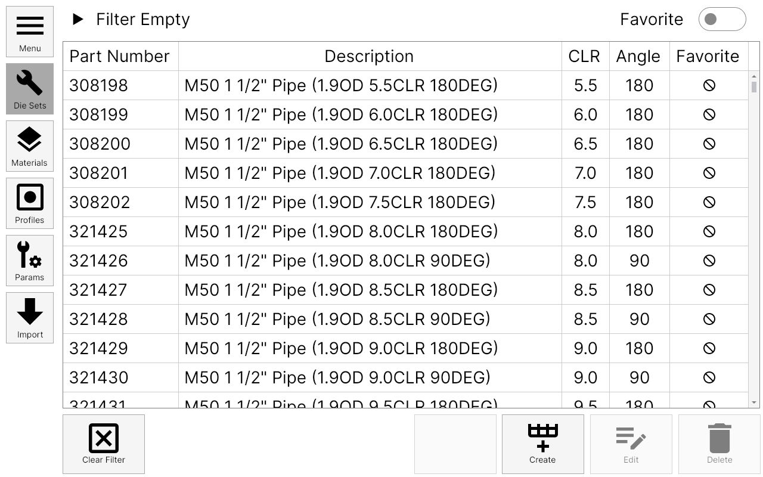Click the Clear Filter icon
The width and height of the screenshot is (763, 477).
tap(103, 444)
